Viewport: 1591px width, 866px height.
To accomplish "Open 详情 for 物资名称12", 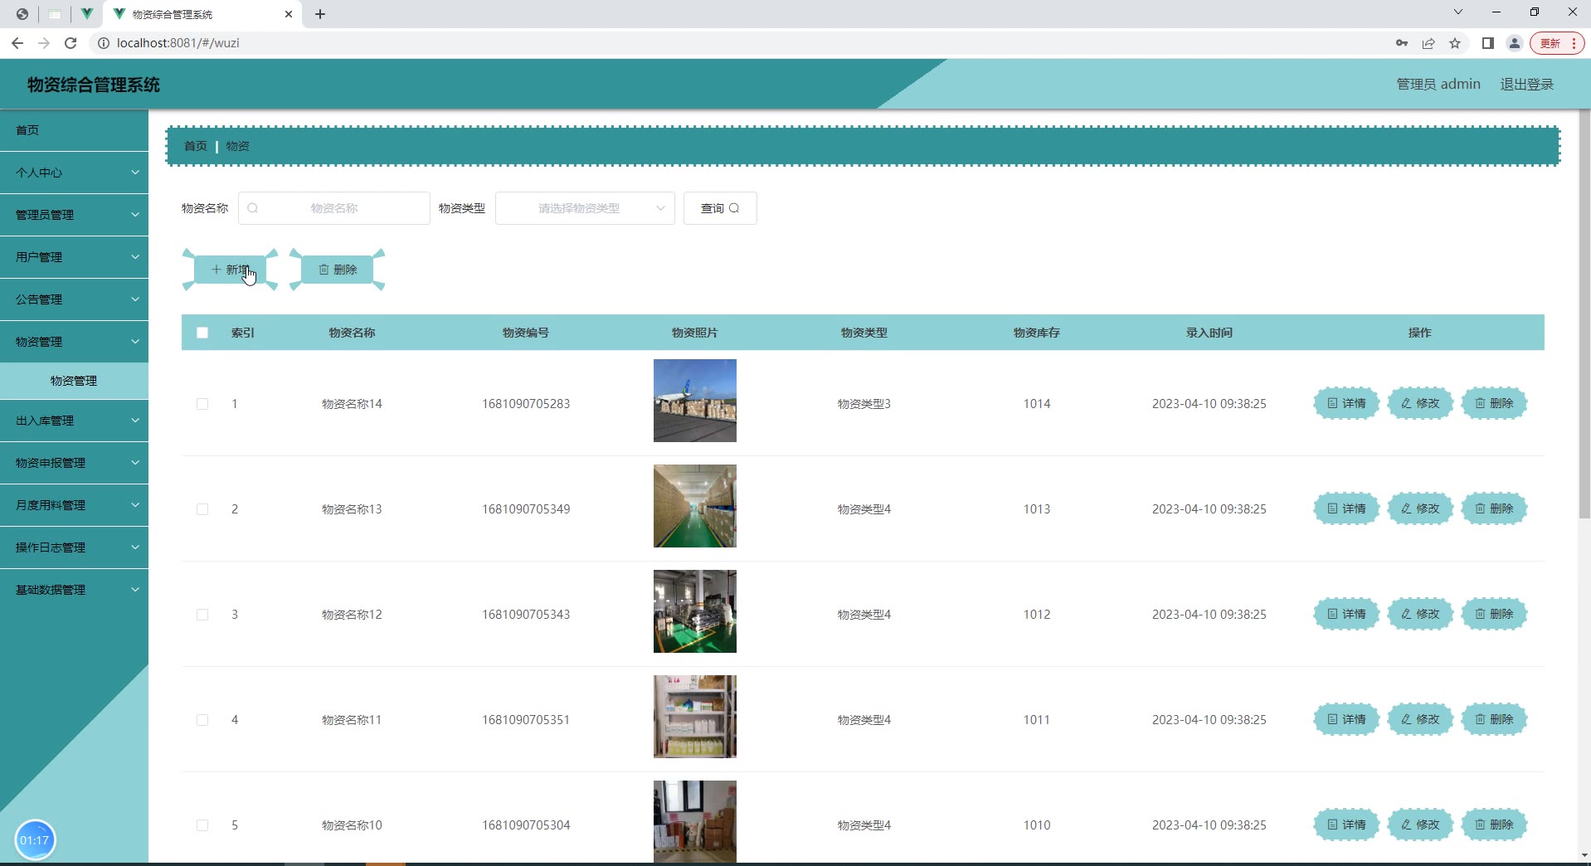I will coord(1346,614).
